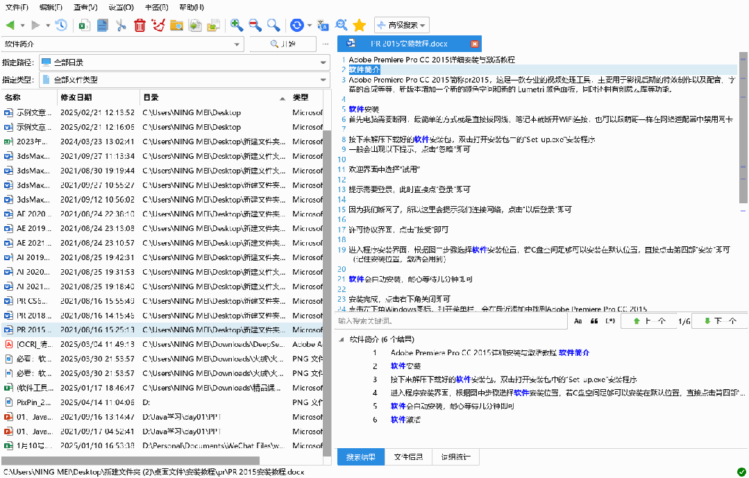
Task: Select the AE 2020 file row
Action: pos(162,214)
